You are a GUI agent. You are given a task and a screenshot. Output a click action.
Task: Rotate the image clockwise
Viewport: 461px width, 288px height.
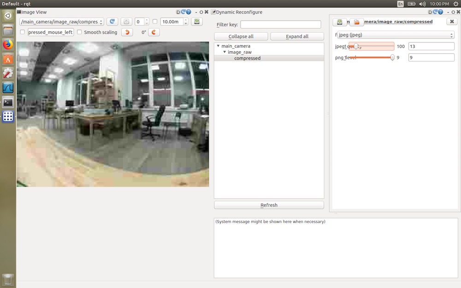(154, 32)
